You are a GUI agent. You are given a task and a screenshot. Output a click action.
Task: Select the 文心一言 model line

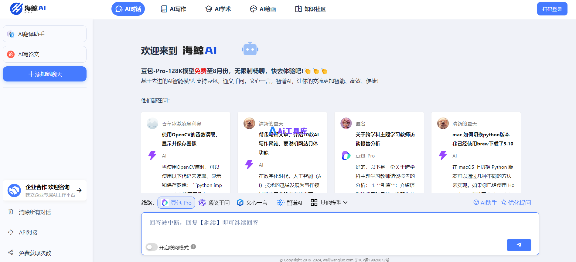pyautogui.click(x=252, y=203)
